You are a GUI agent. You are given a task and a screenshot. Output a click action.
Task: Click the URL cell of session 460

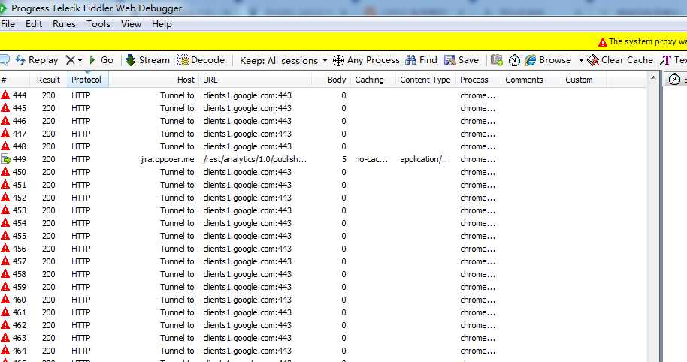coord(247,300)
